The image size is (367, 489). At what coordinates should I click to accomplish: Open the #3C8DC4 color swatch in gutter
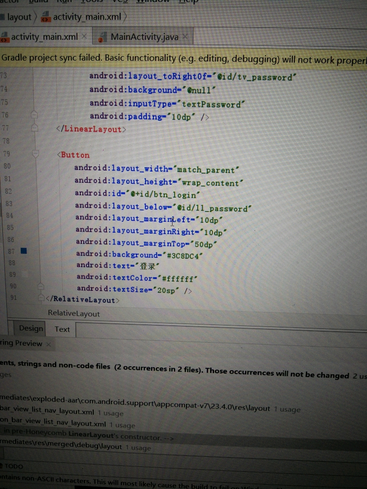coord(24,251)
